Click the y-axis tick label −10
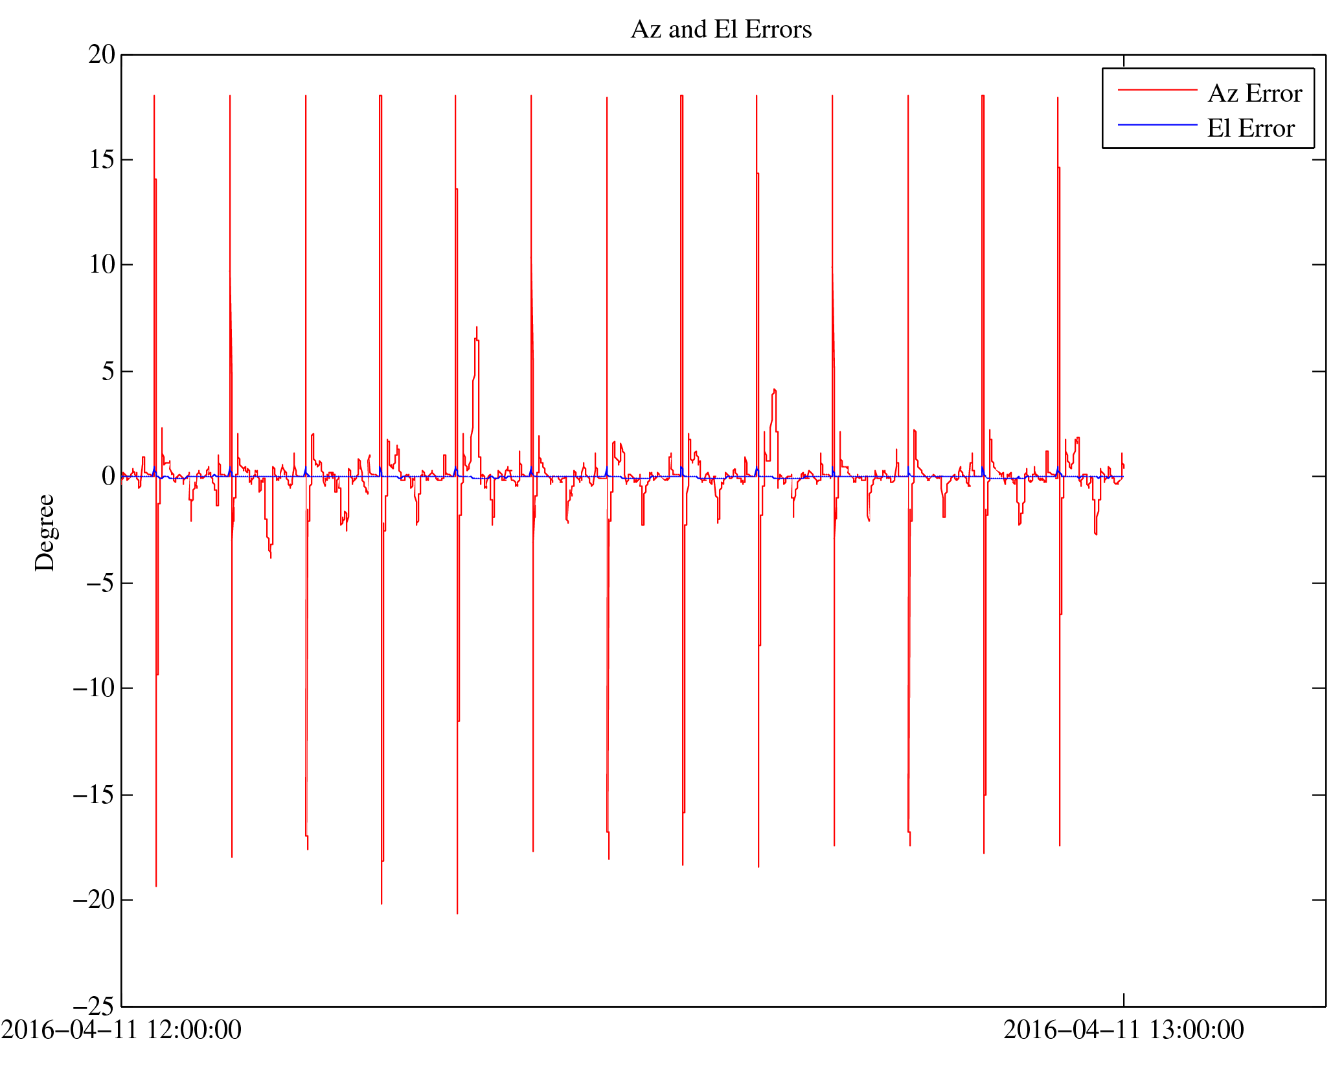 94,688
